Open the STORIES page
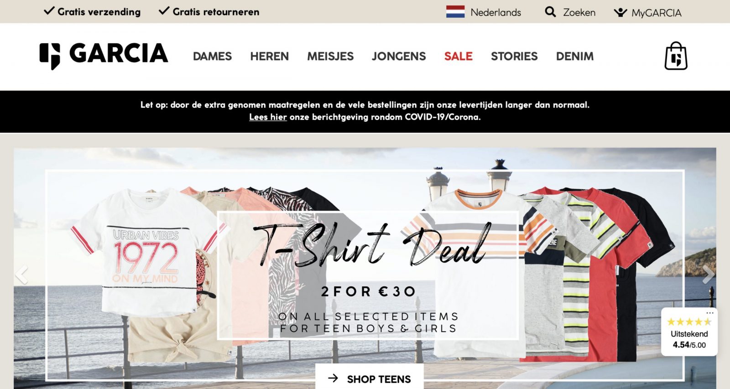730x389 pixels. [514, 57]
